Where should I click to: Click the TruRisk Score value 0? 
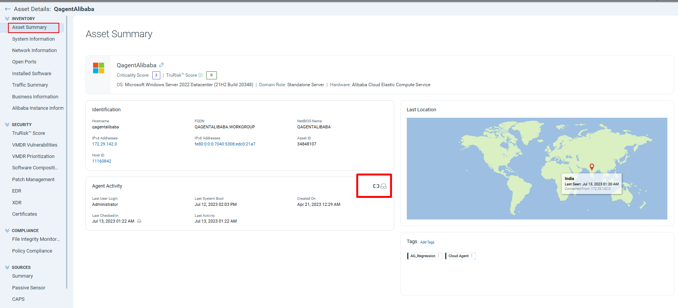click(x=212, y=75)
